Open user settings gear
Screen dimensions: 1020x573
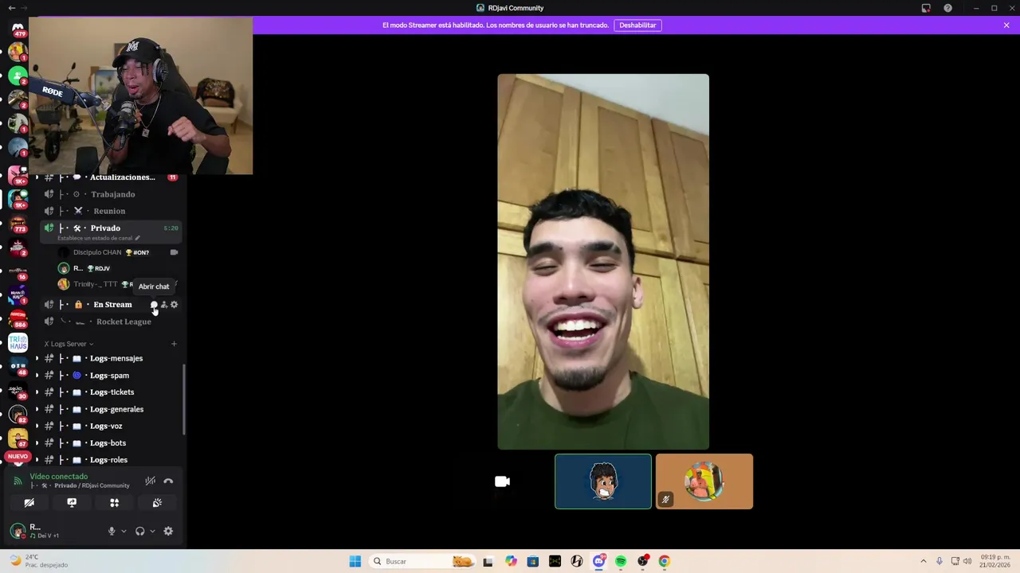click(168, 531)
